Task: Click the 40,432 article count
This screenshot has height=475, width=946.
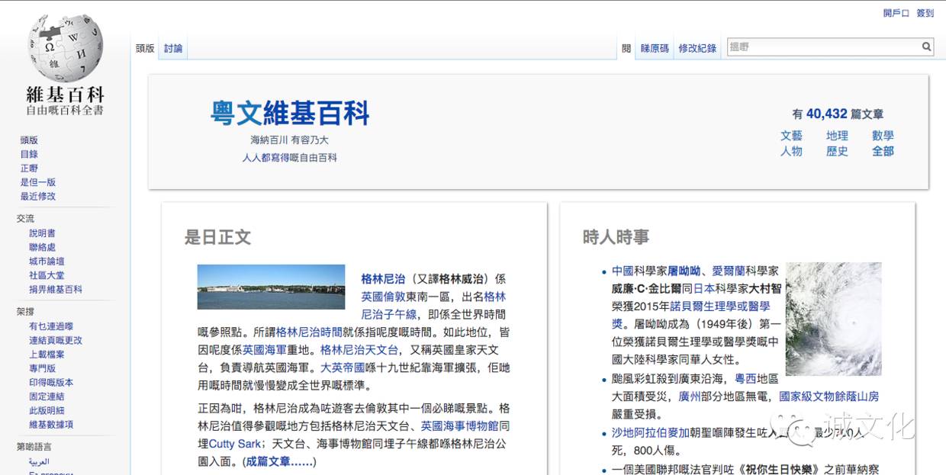Action: [826, 114]
